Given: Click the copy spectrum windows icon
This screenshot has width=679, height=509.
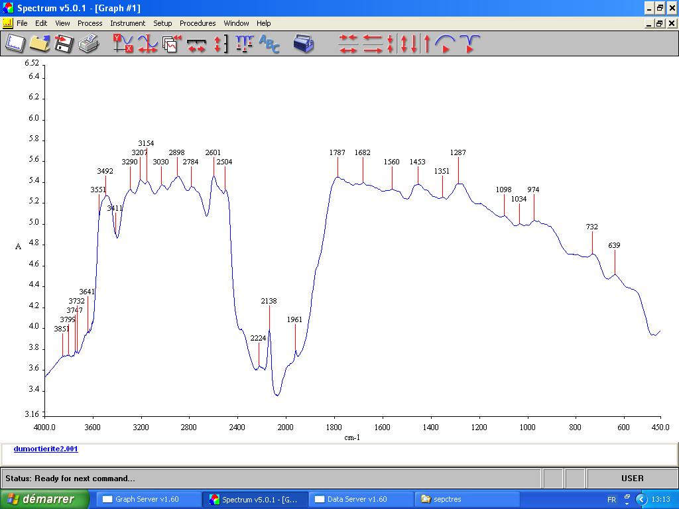Looking at the screenshot, I should point(172,44).
